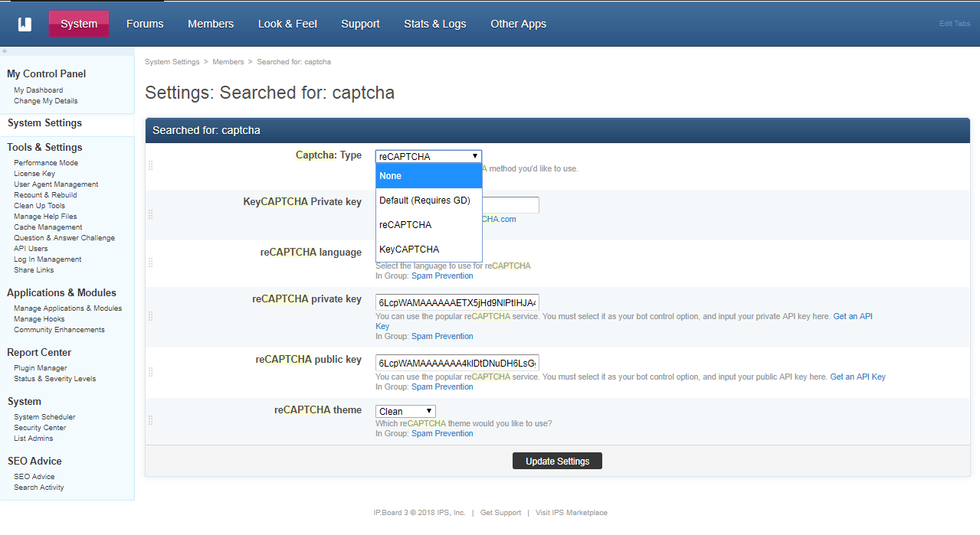
Task: Save changes with Update Settings button
Action: pos(557,461)
